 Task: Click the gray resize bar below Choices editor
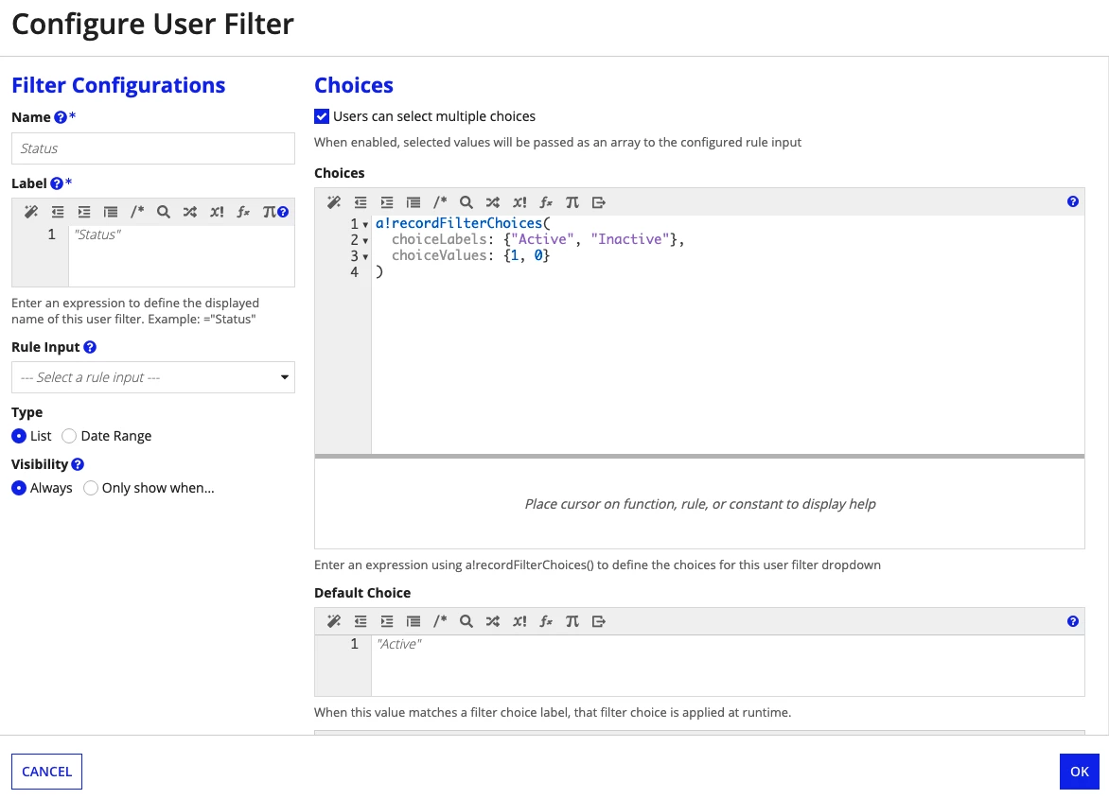(699, 457)
